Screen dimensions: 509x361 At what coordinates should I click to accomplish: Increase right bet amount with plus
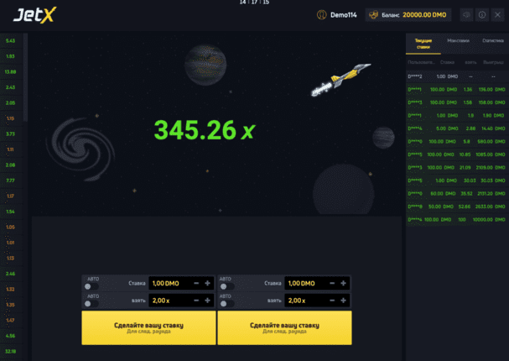click(x=343, y=284)
